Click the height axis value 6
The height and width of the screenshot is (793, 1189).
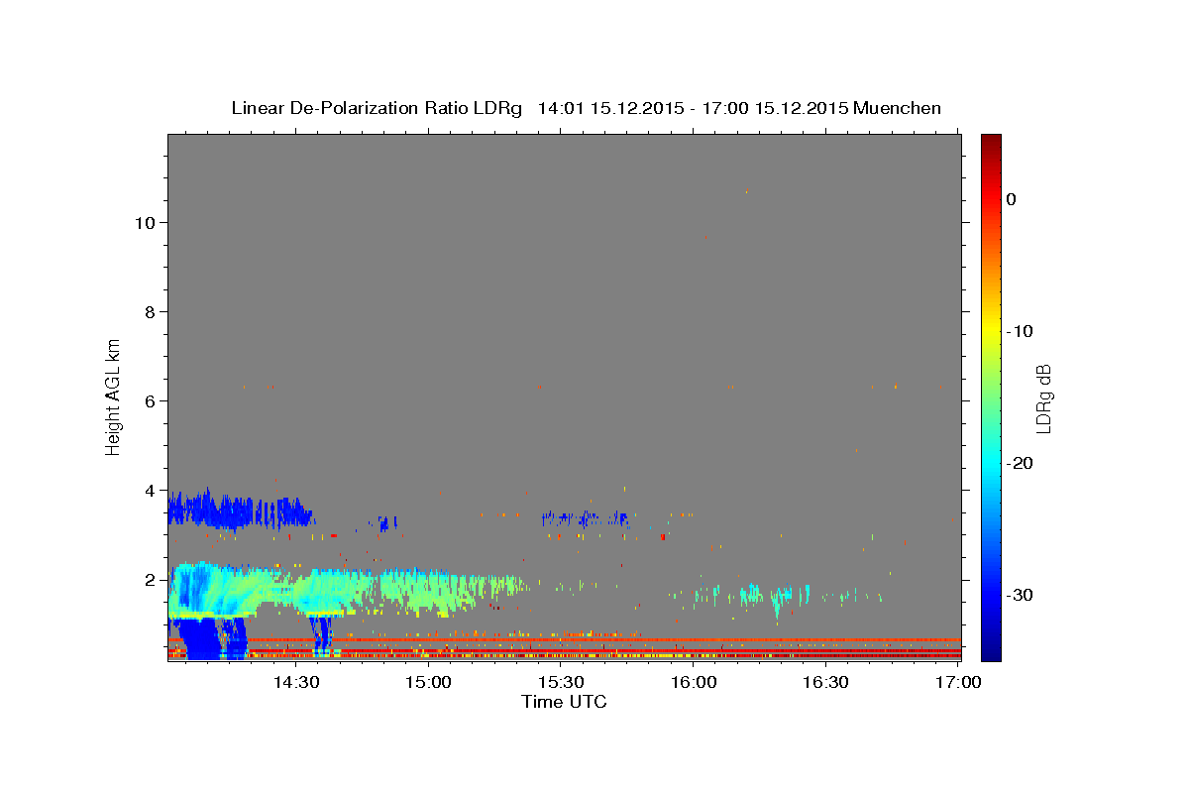click(x=150, y=400)
